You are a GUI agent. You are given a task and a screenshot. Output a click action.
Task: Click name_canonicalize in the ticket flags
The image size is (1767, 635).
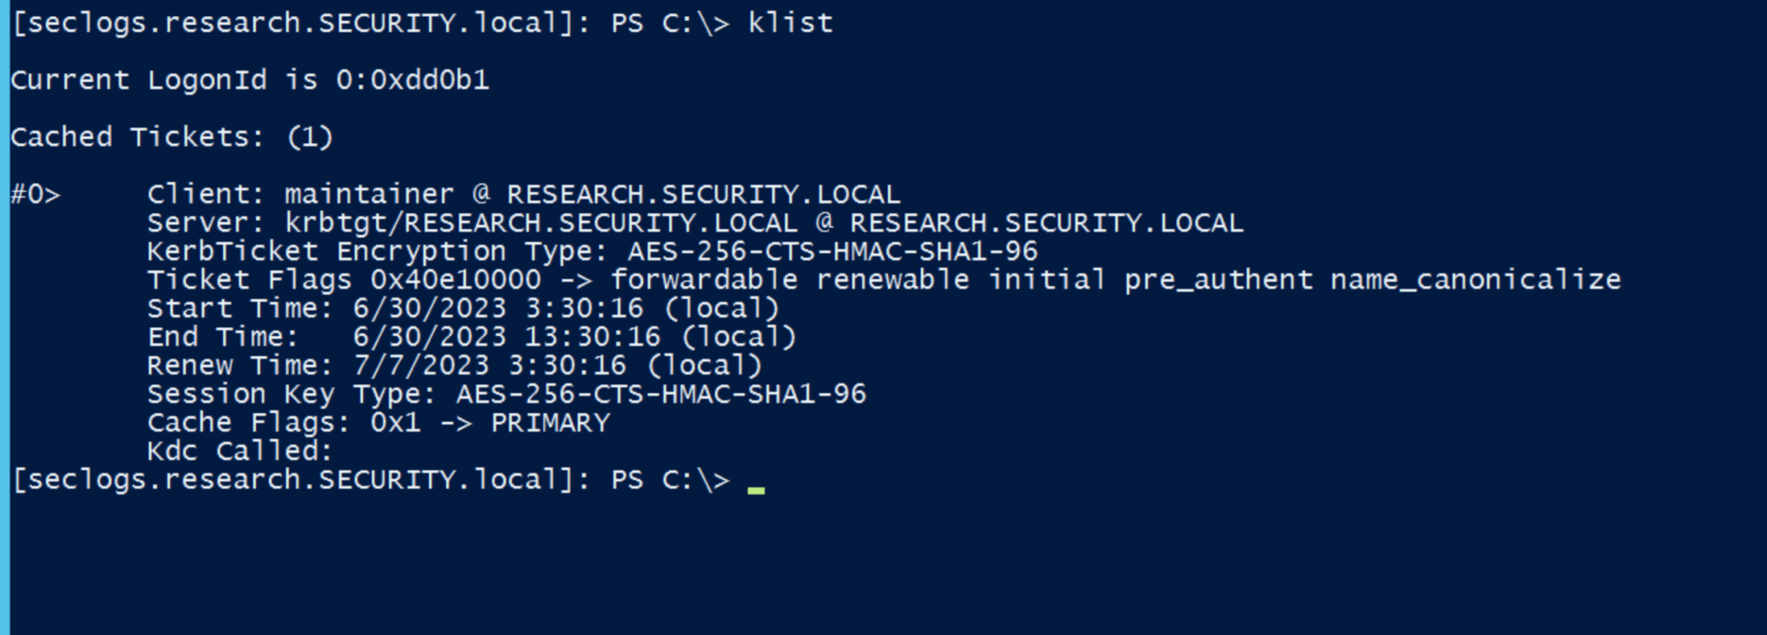click(x=1475, y=280)
